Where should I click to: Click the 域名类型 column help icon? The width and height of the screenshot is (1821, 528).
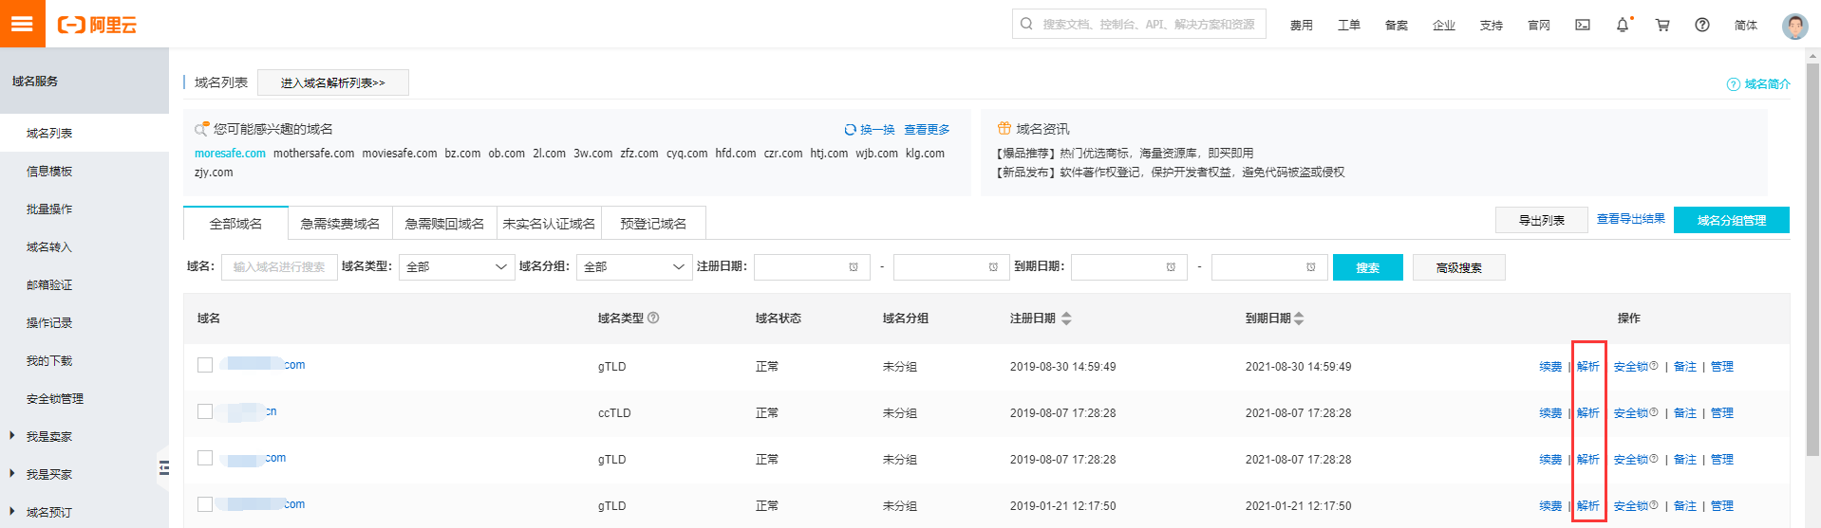click(653, 318)
